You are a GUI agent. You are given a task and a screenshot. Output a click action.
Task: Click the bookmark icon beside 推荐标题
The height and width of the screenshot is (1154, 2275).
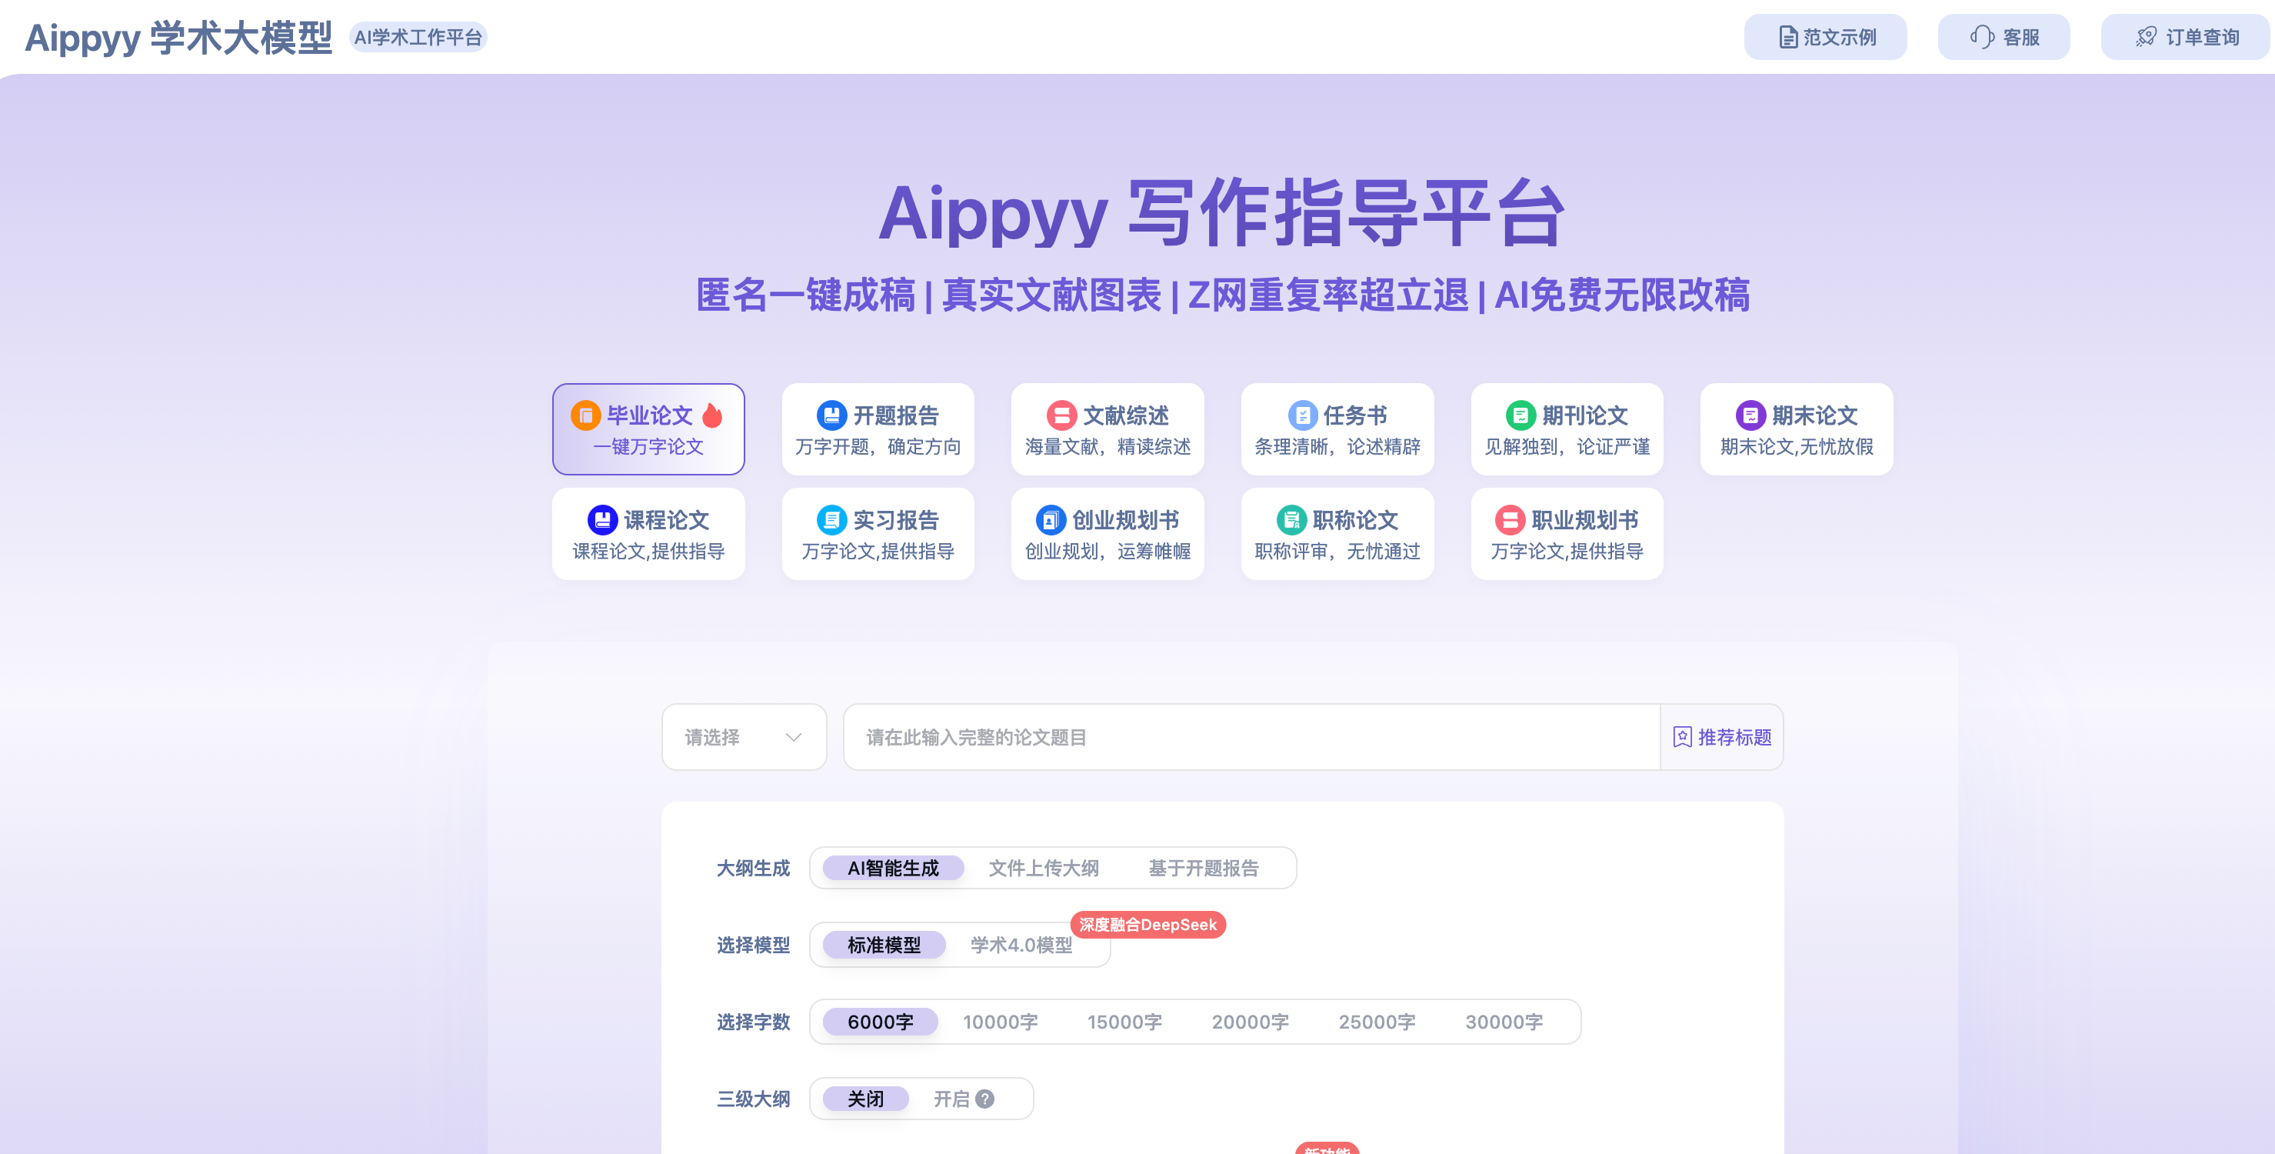(x=1682, y=737)
